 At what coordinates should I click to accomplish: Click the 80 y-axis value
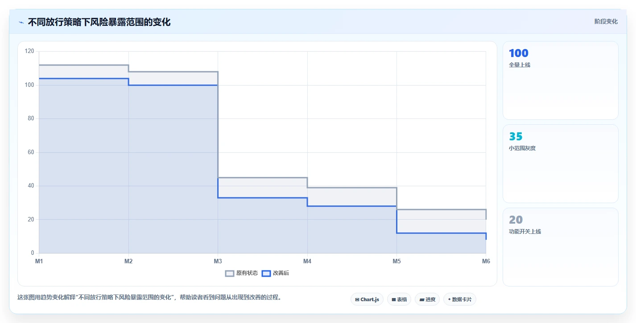click(31, 119)
